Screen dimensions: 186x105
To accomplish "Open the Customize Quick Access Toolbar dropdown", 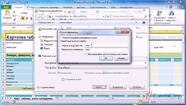I will click(27, 3).
